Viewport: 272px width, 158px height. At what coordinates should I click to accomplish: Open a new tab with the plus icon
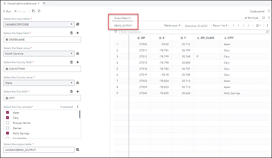(x=44, y=3)
